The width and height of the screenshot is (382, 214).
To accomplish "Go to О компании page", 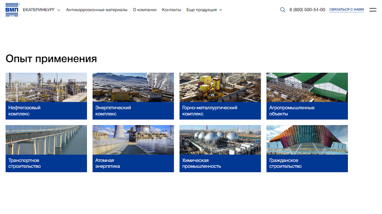I will (x=145, y=10).
